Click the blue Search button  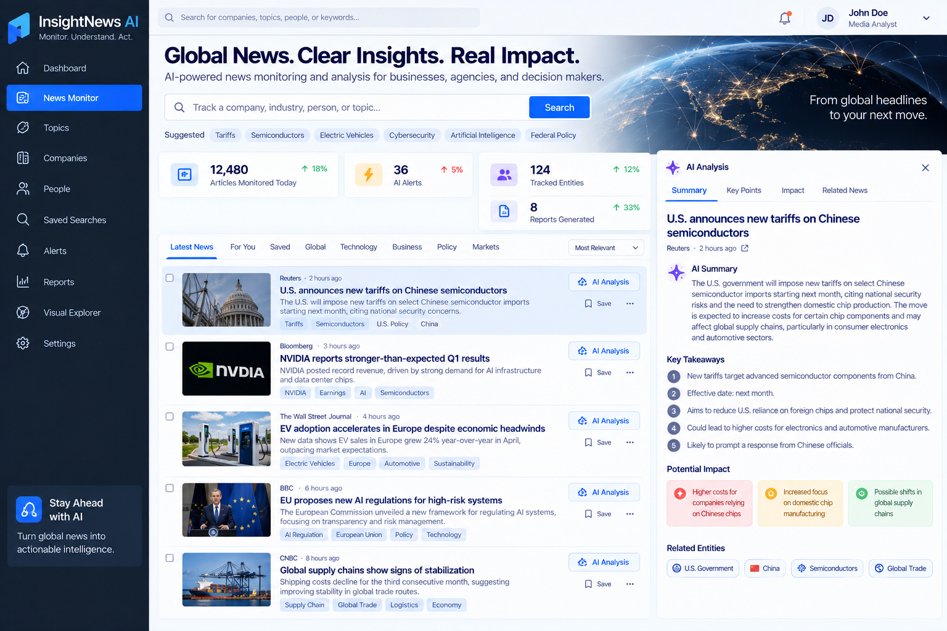pos(559,107)
